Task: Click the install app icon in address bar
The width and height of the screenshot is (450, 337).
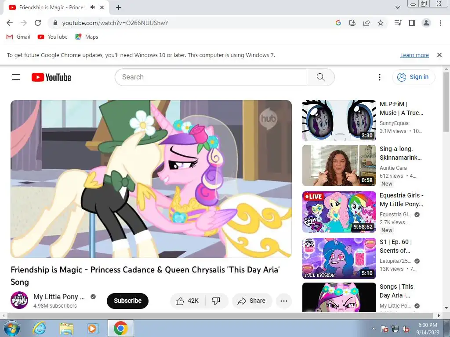Action: (352, 23)
